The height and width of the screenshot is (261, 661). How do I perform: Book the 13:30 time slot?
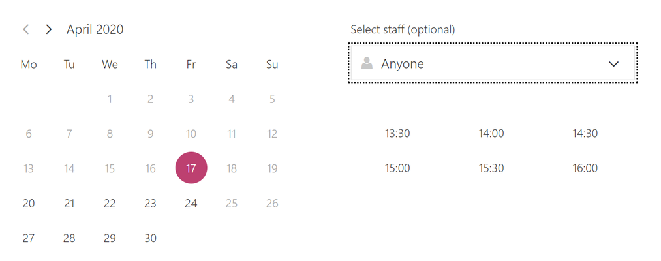coord(397,134)
